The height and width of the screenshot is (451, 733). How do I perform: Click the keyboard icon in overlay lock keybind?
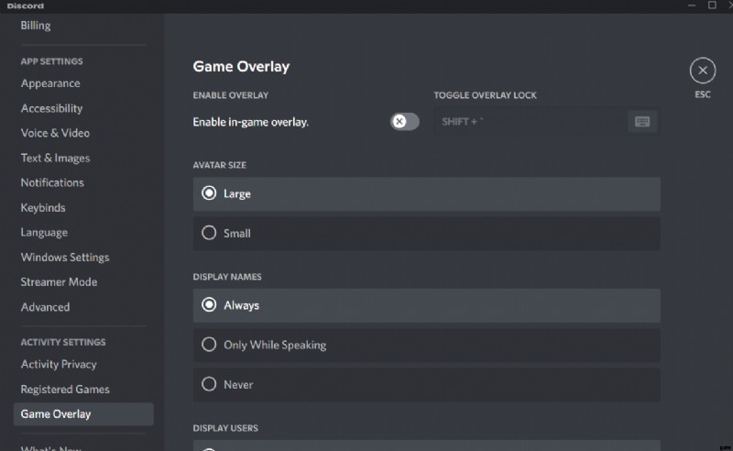click(x=642, y=122)
